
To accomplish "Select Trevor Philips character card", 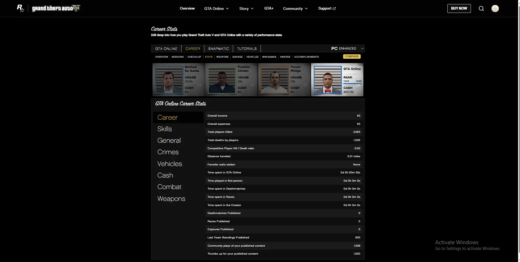I will coord(284,80).
